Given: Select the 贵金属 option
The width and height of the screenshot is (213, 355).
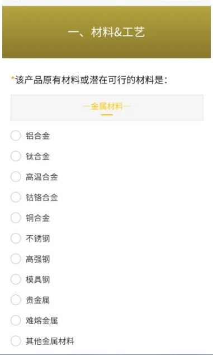Looking at the screenshot, I should coord(16,300).
